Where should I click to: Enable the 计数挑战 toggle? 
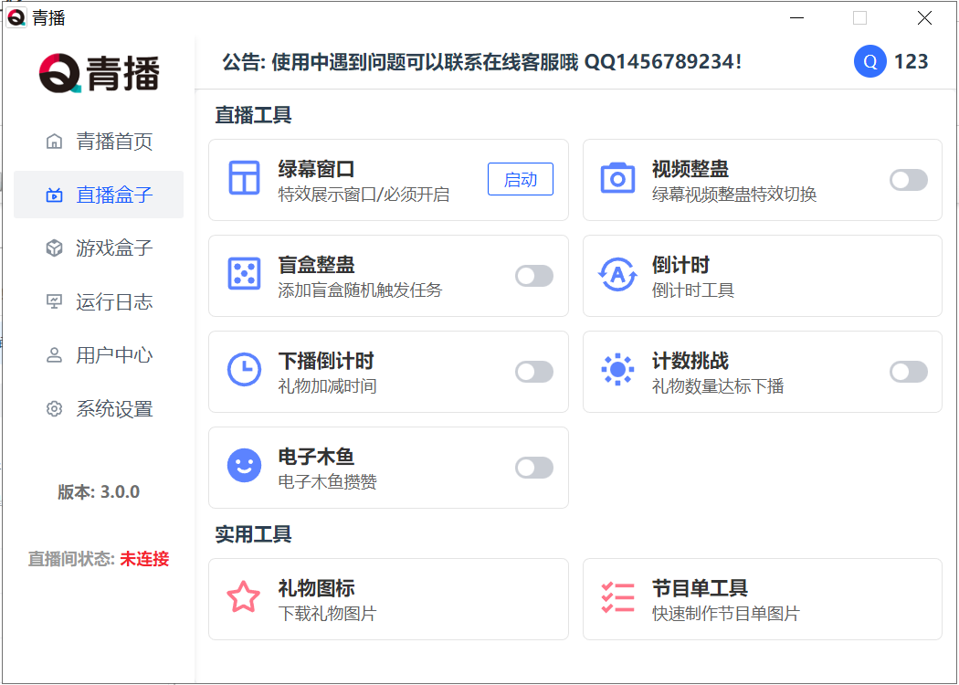908,372
